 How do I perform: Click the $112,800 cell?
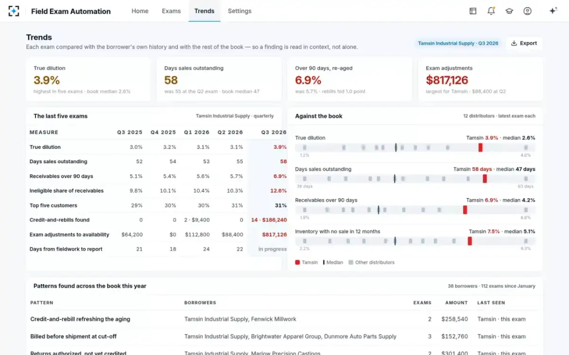point(197,235)
